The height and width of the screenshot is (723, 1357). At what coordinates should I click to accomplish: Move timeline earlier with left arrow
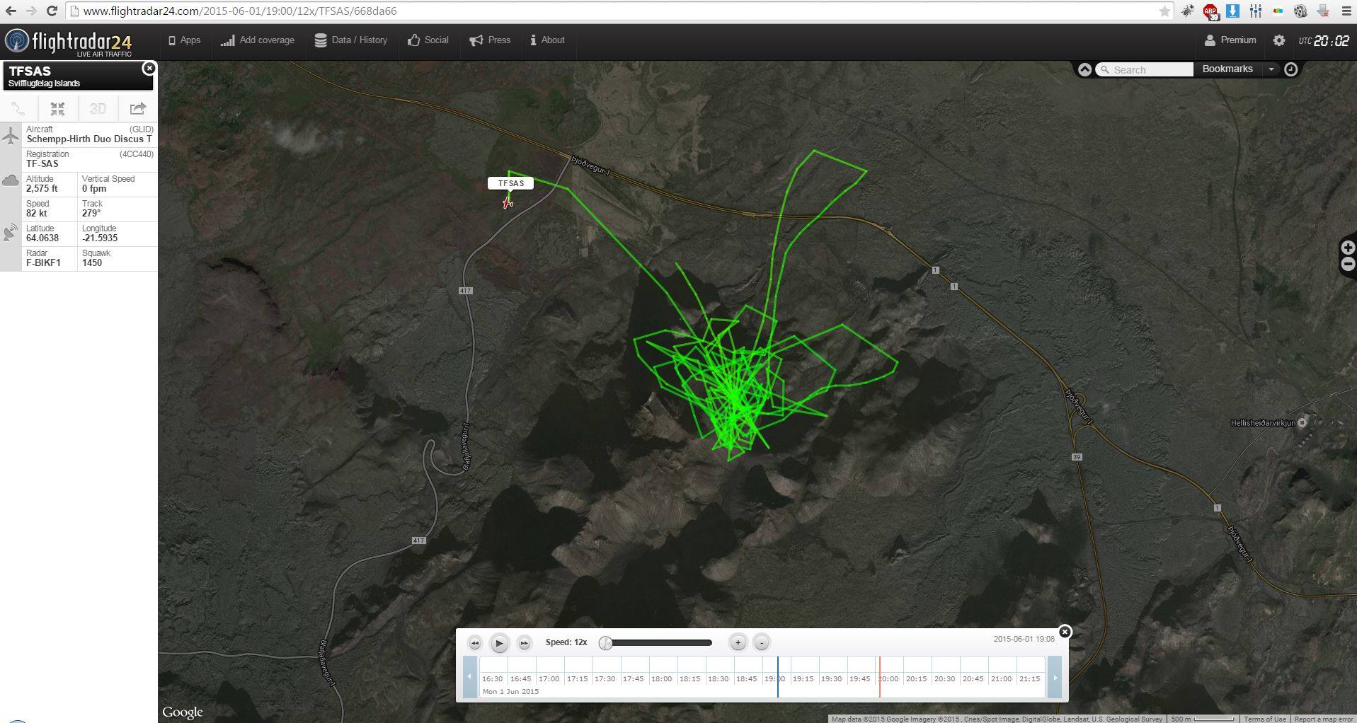point(469,677)
